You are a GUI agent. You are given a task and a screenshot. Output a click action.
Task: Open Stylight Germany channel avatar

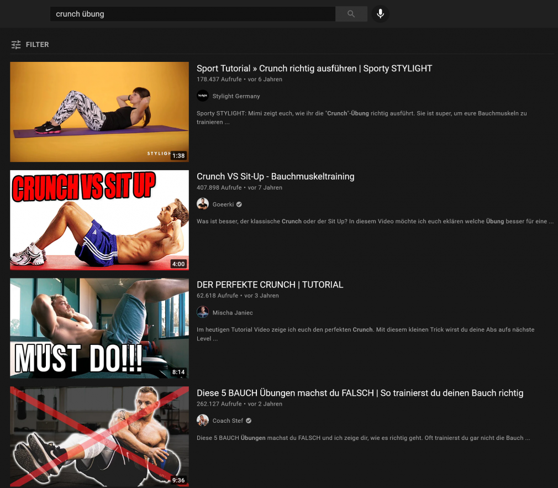[x=203, y=96]
